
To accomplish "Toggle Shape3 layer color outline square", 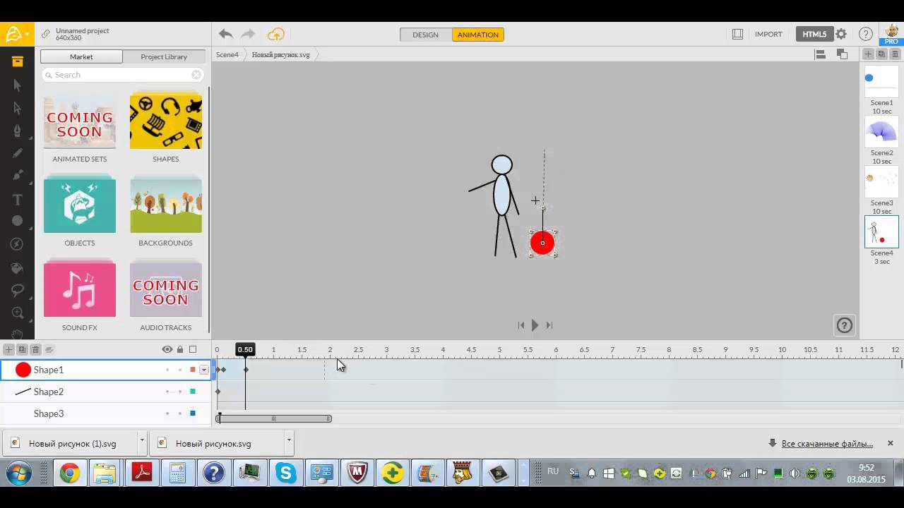I will [193, 413].
